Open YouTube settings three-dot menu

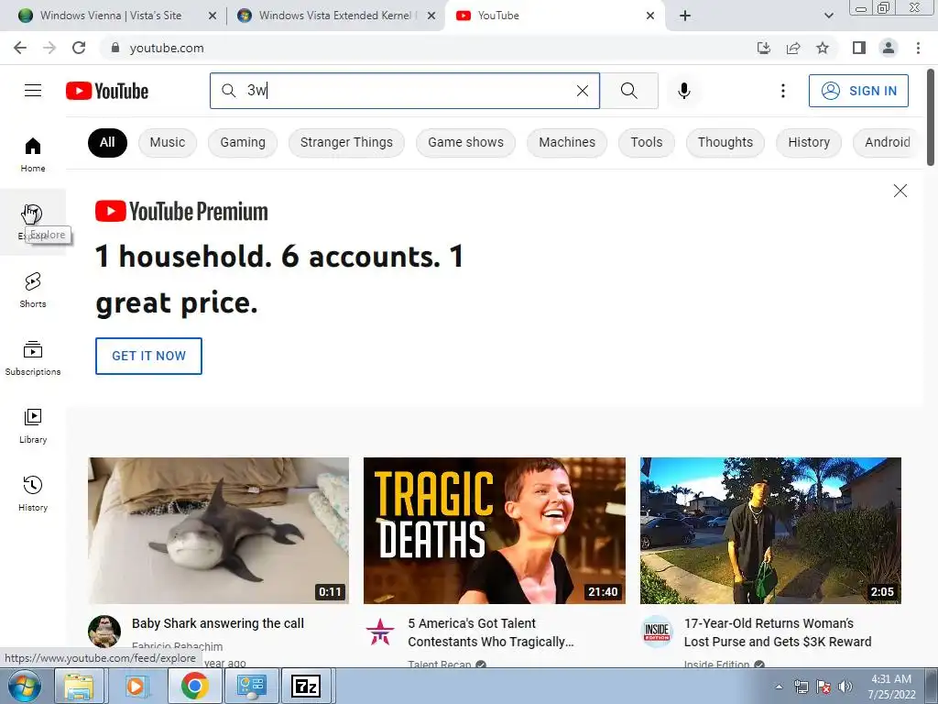point(782,91)
